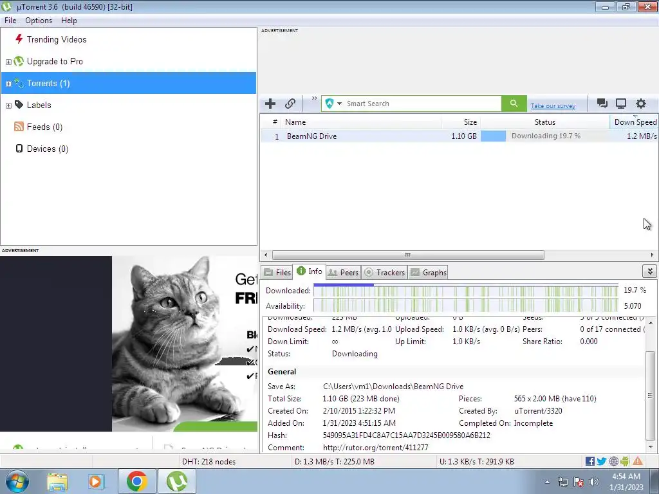
Task: Select the BeamNG Drive torrent row
Action: point(459,136)
